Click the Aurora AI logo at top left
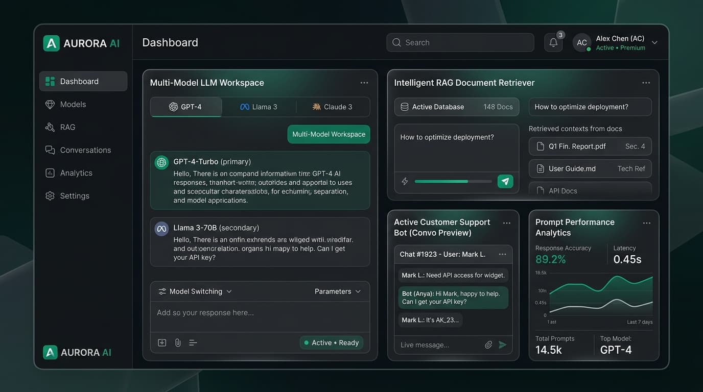The width and height of the screenshot is (703, 392). click(82, 43)
